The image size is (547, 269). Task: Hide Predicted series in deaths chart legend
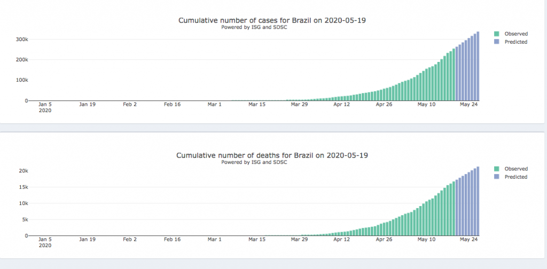pos(515,177)
